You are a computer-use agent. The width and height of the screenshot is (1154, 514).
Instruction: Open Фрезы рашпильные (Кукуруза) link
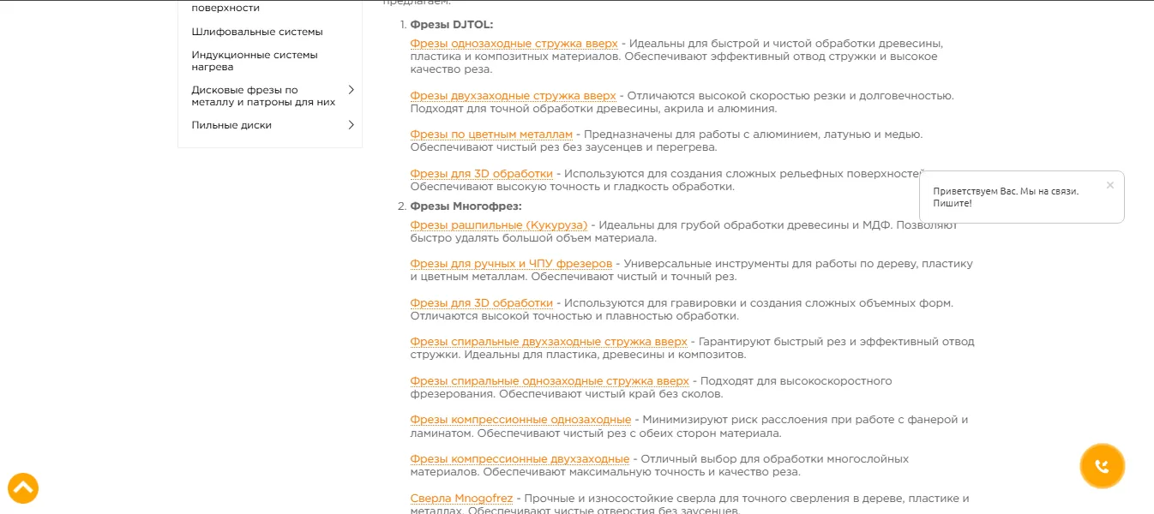coord(498,225)
